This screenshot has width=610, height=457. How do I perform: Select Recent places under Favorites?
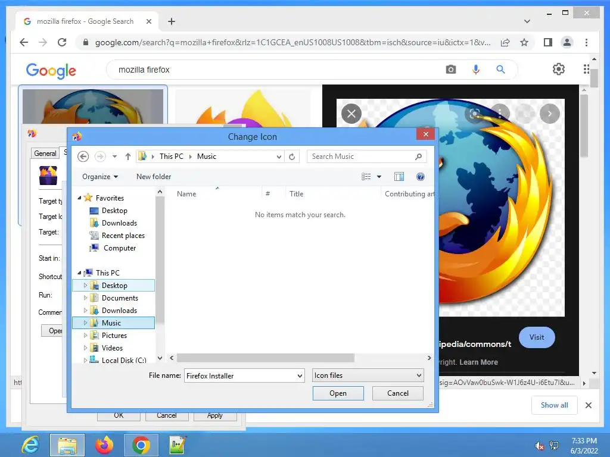coord(123,236)
